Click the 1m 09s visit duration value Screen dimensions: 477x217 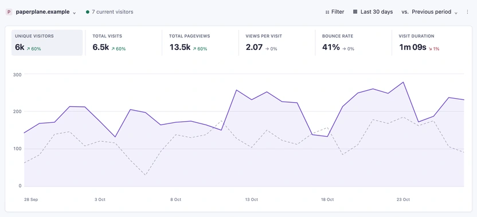click(413, 47)
